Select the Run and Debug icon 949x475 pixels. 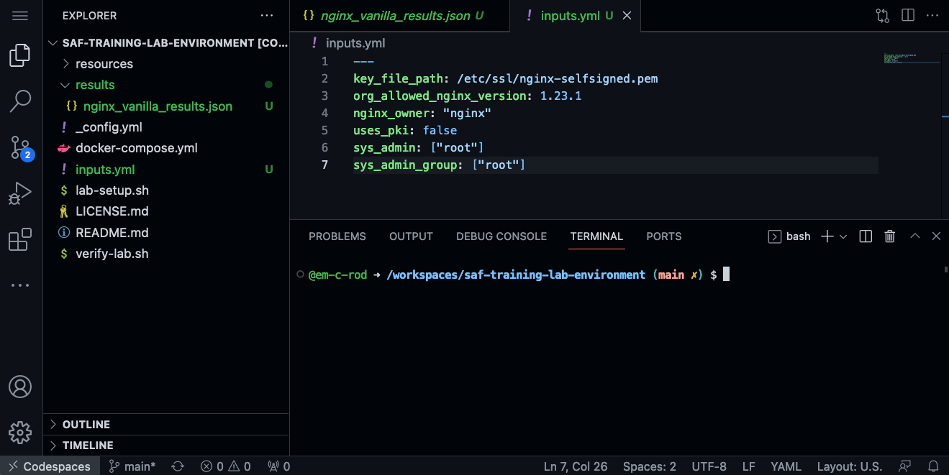click(x=20, y=193)
